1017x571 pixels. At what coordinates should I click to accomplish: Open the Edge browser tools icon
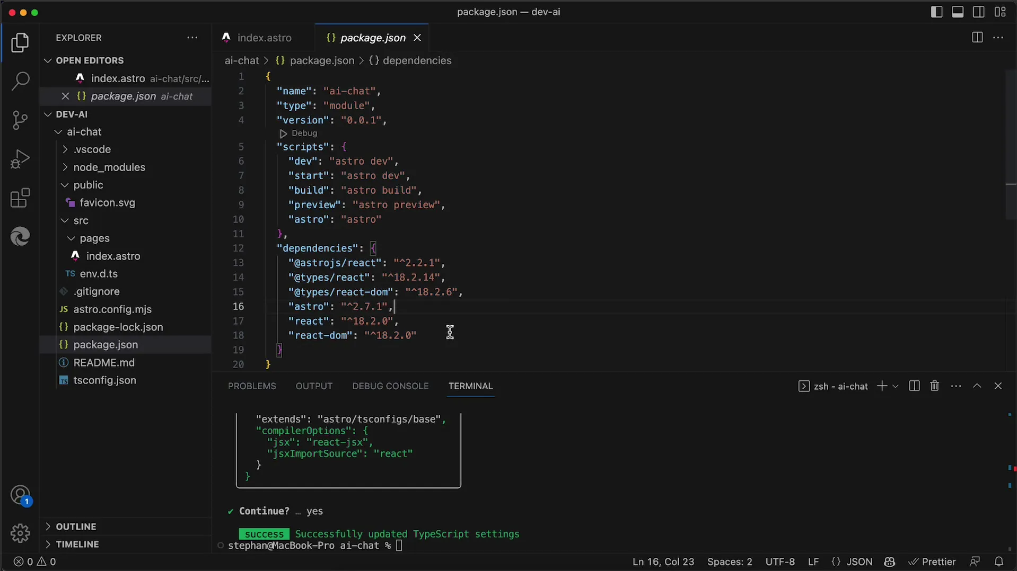pyautogui.click(x=20, y=236)
